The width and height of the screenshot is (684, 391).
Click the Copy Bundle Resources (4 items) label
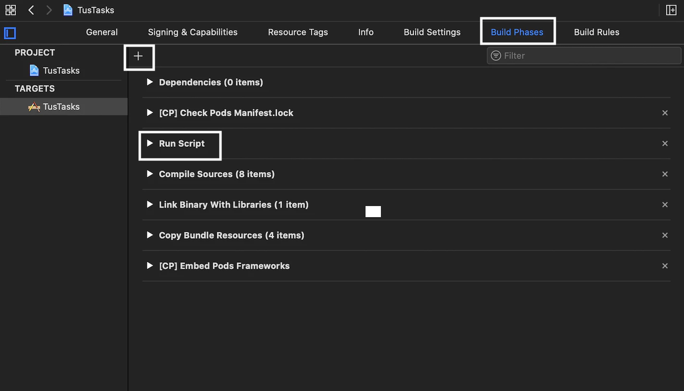(232, 235)
